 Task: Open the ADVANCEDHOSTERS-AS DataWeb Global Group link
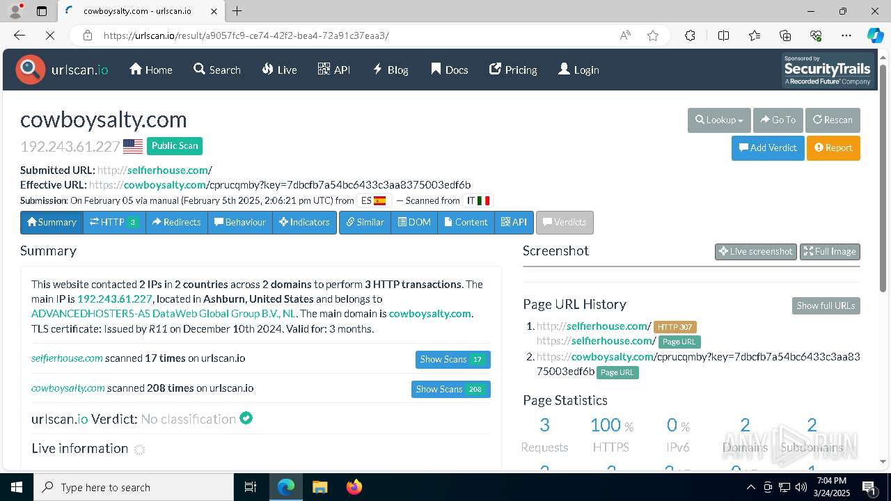pyautogui.click(x=164, y=313)
